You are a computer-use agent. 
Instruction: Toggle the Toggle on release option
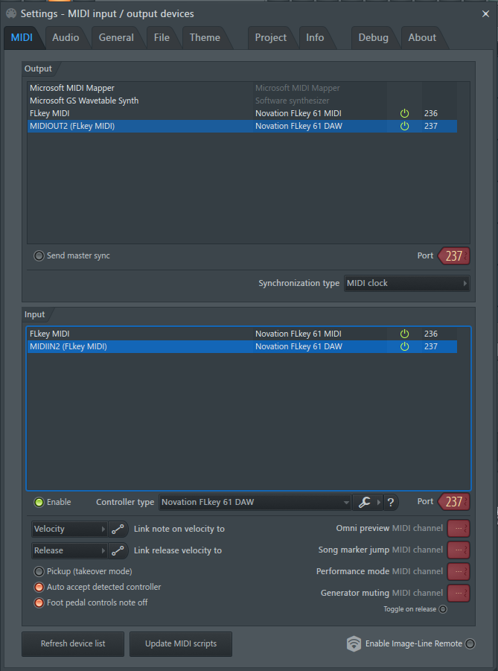pos(443,609)
